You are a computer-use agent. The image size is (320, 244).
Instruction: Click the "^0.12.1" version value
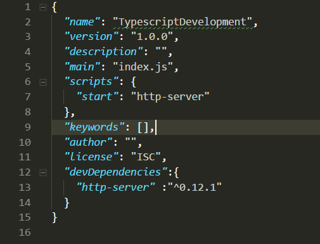click(x=195, y=188)
